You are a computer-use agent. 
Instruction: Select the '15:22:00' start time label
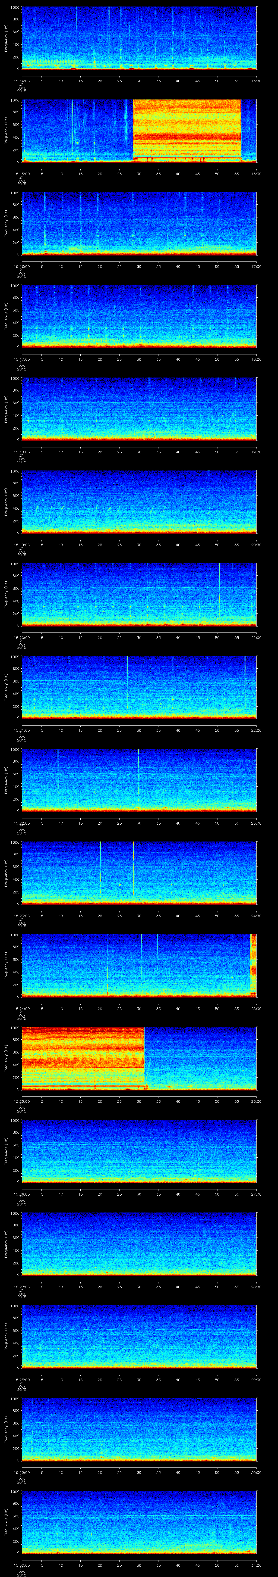(21, 823)
